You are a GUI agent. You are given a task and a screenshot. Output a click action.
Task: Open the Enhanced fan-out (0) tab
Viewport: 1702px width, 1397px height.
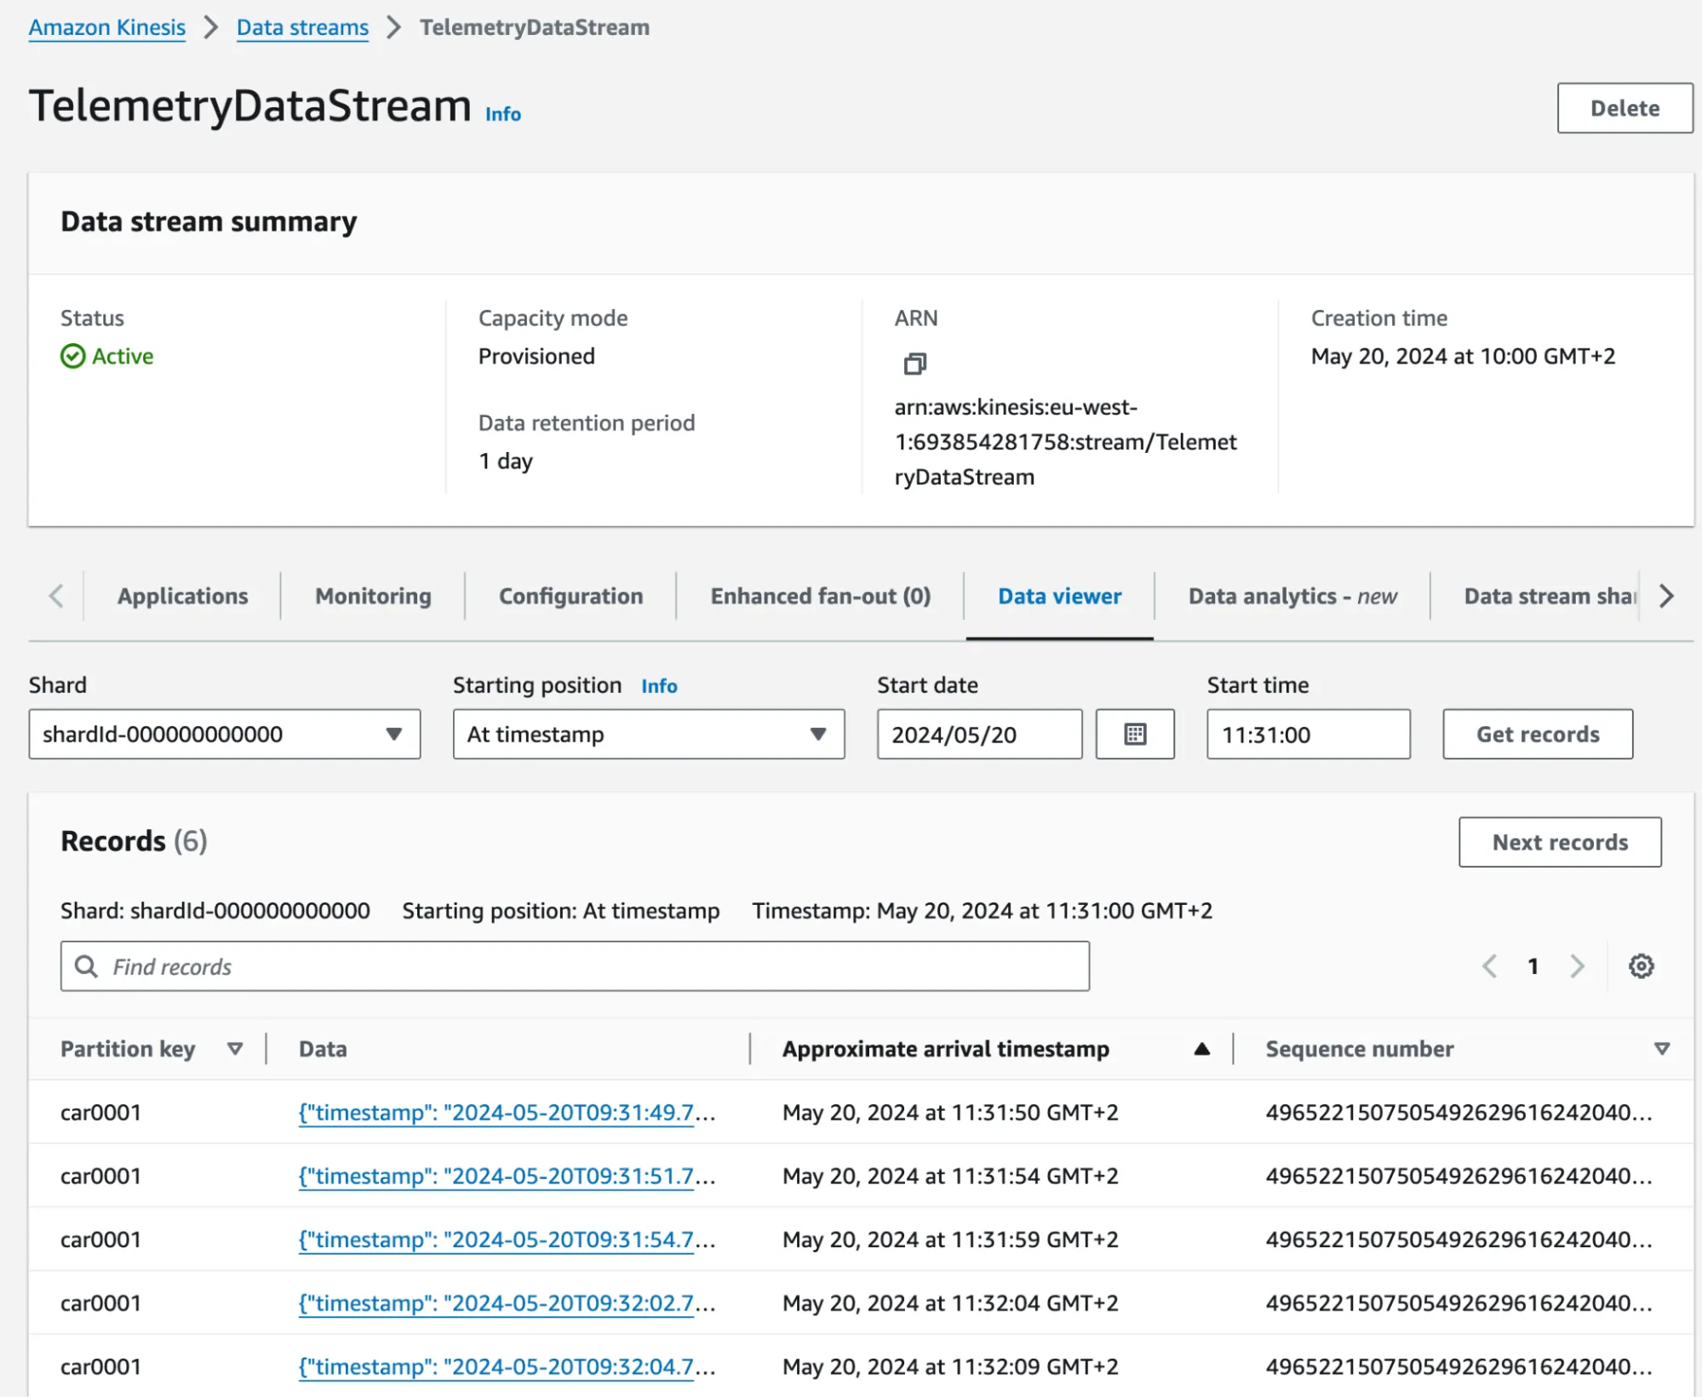point(821,596)
